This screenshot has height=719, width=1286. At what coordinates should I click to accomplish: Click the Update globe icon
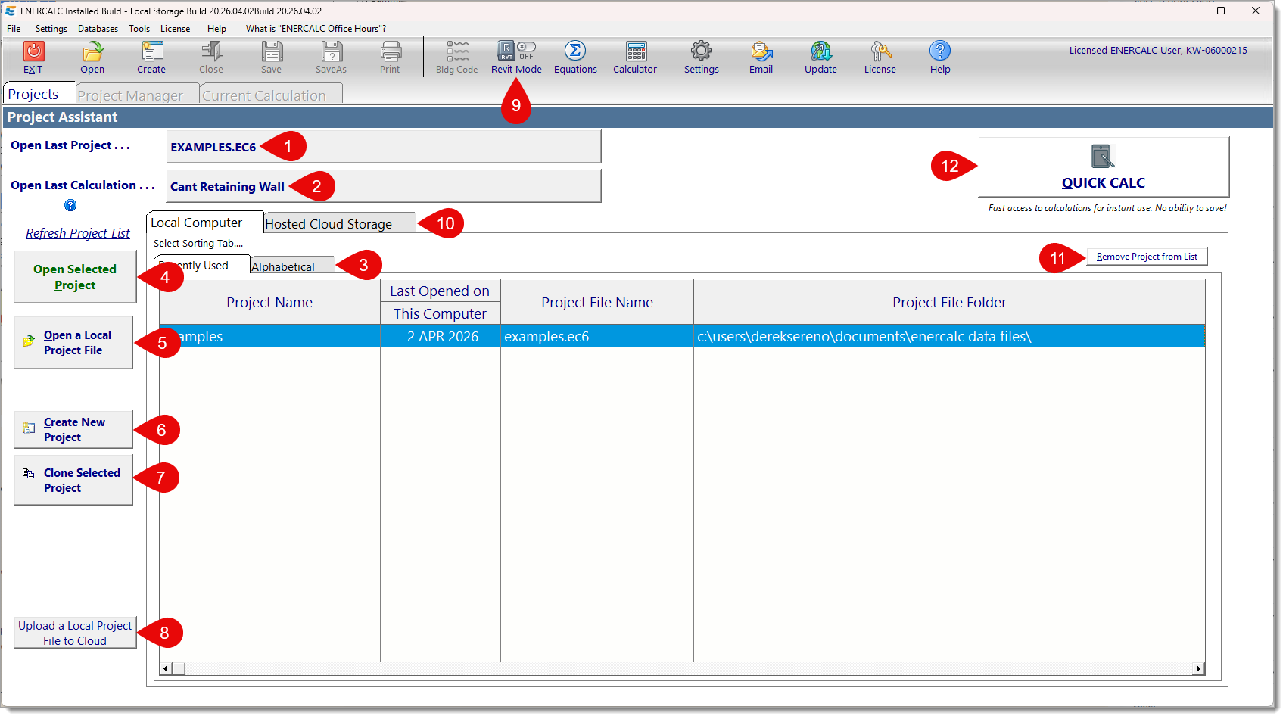pyautogui.click(x=821, y=51)
